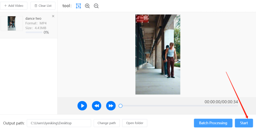The width and height of the screenshot is (256, 130).
Task: Click the video preview frame
Action: pyautogui.click(x=158, y=55)
